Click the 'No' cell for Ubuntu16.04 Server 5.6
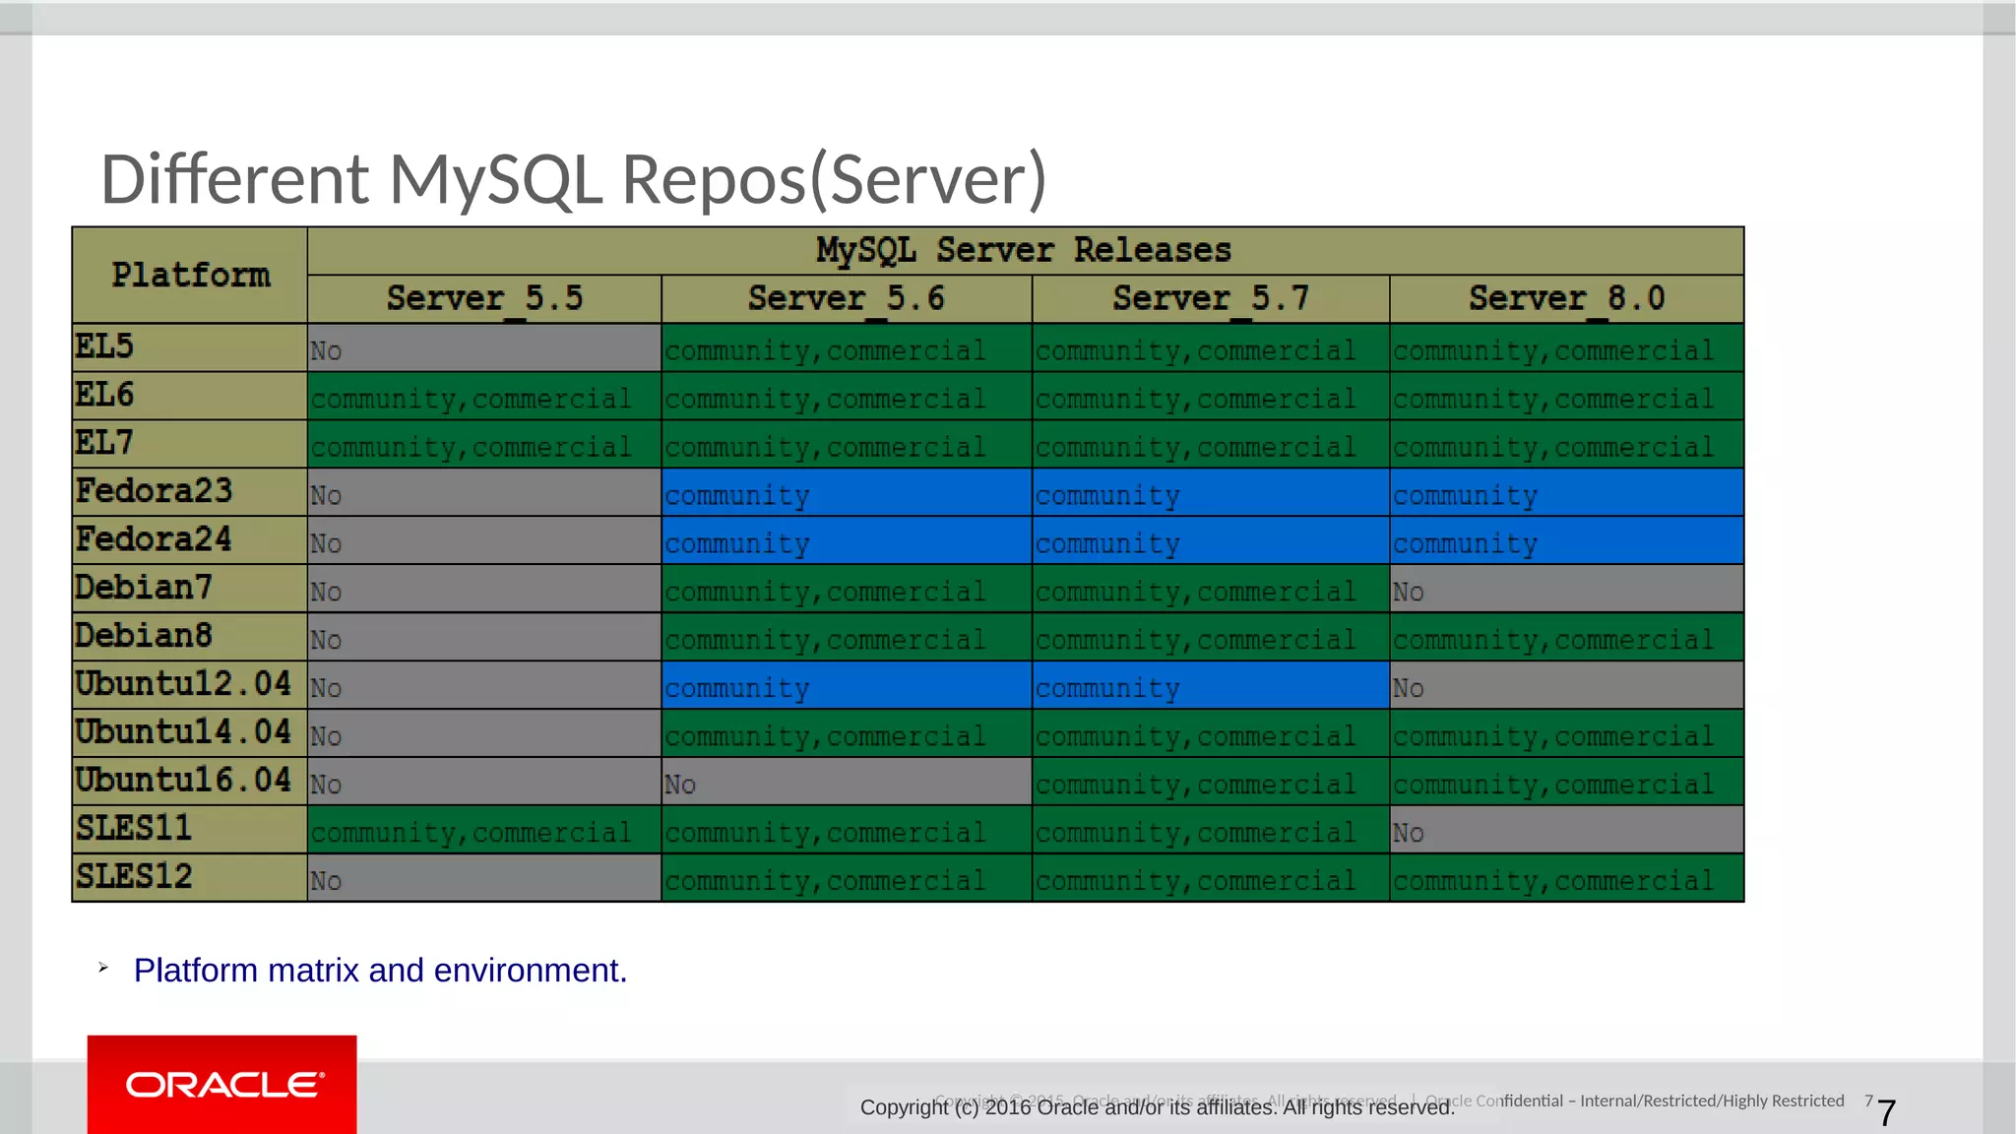Image resolution: width=2016 pixels, height=1134 pixels. tap(847, 782)
